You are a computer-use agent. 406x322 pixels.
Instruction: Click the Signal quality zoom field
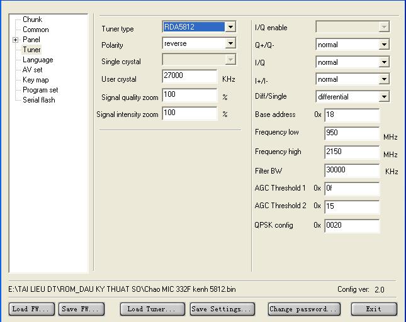click(x=189, y=95)
